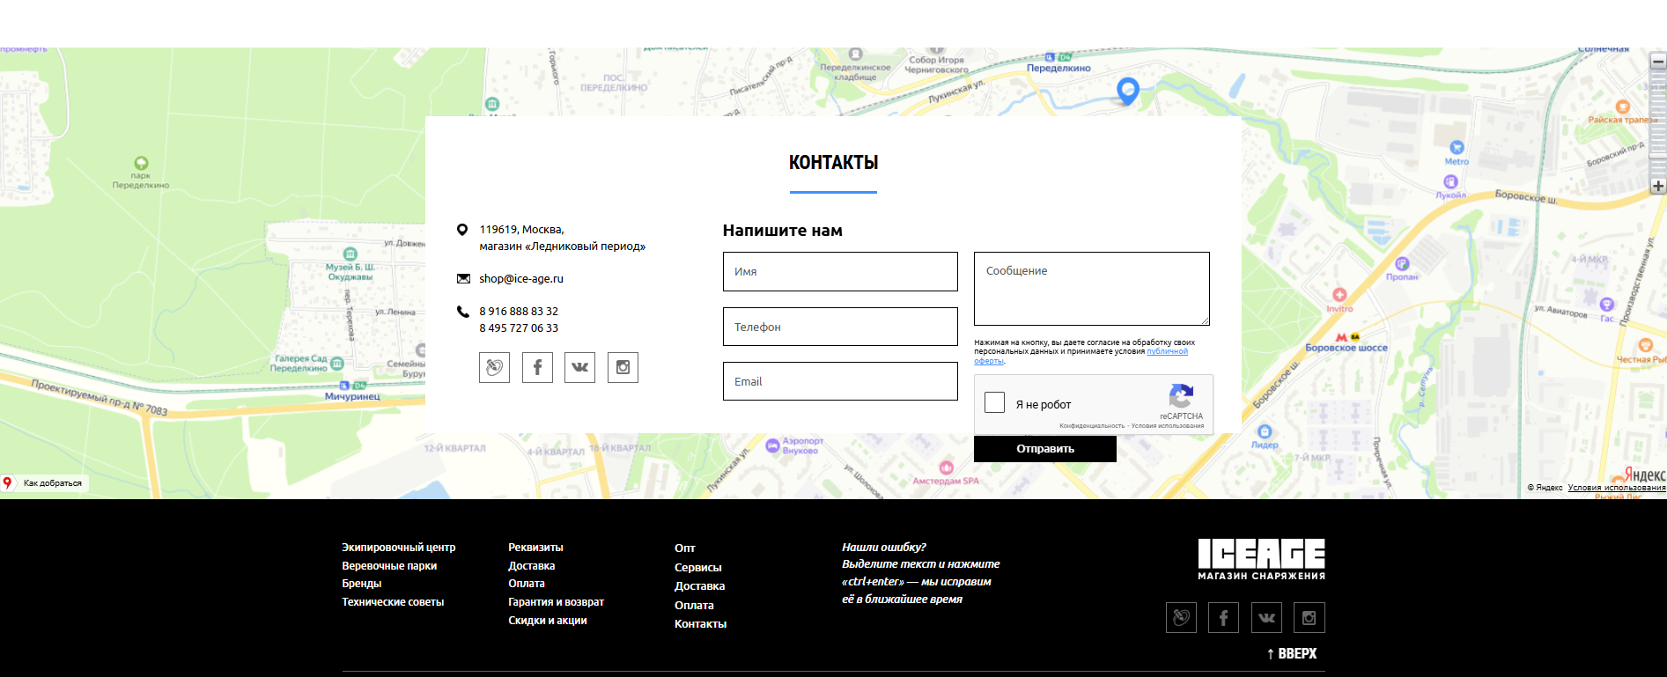Viewport: 1667px width, 677px height.
Task: Open Доставка in the Реквизиты column
Action: click(x=532, y=566)
